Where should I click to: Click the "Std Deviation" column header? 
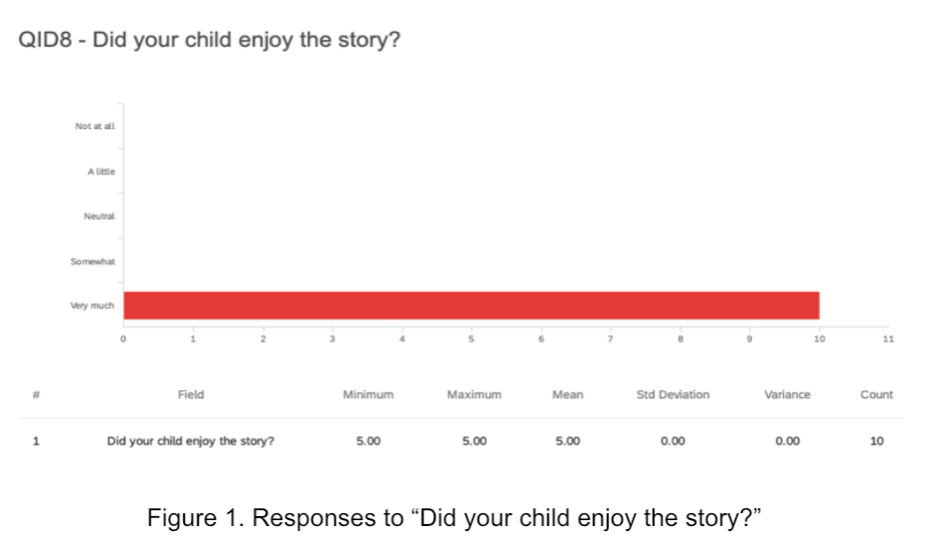(x=673, y=394)
